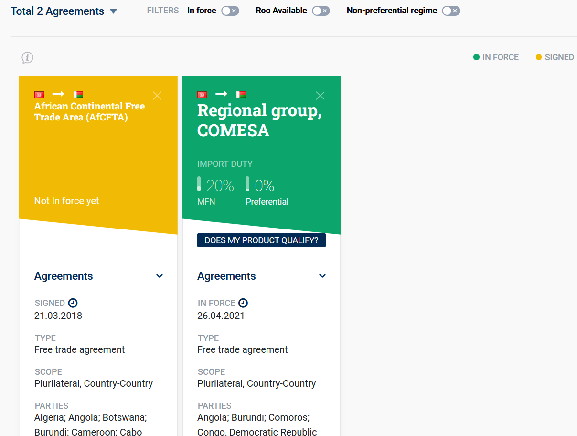Click the clock icon next to SIGNED
This screenshot has width=577, height=436.
73,303
